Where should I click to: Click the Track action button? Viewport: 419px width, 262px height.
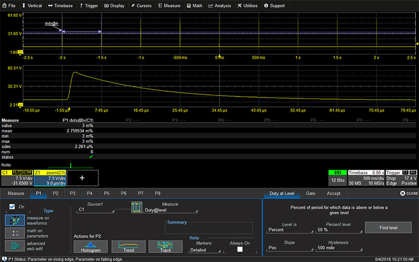(x=164, y=246)
